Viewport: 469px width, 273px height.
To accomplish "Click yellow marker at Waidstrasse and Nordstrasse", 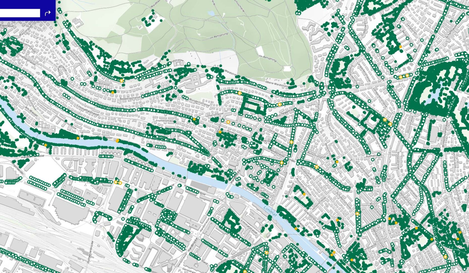I will [x=220, y=132].
